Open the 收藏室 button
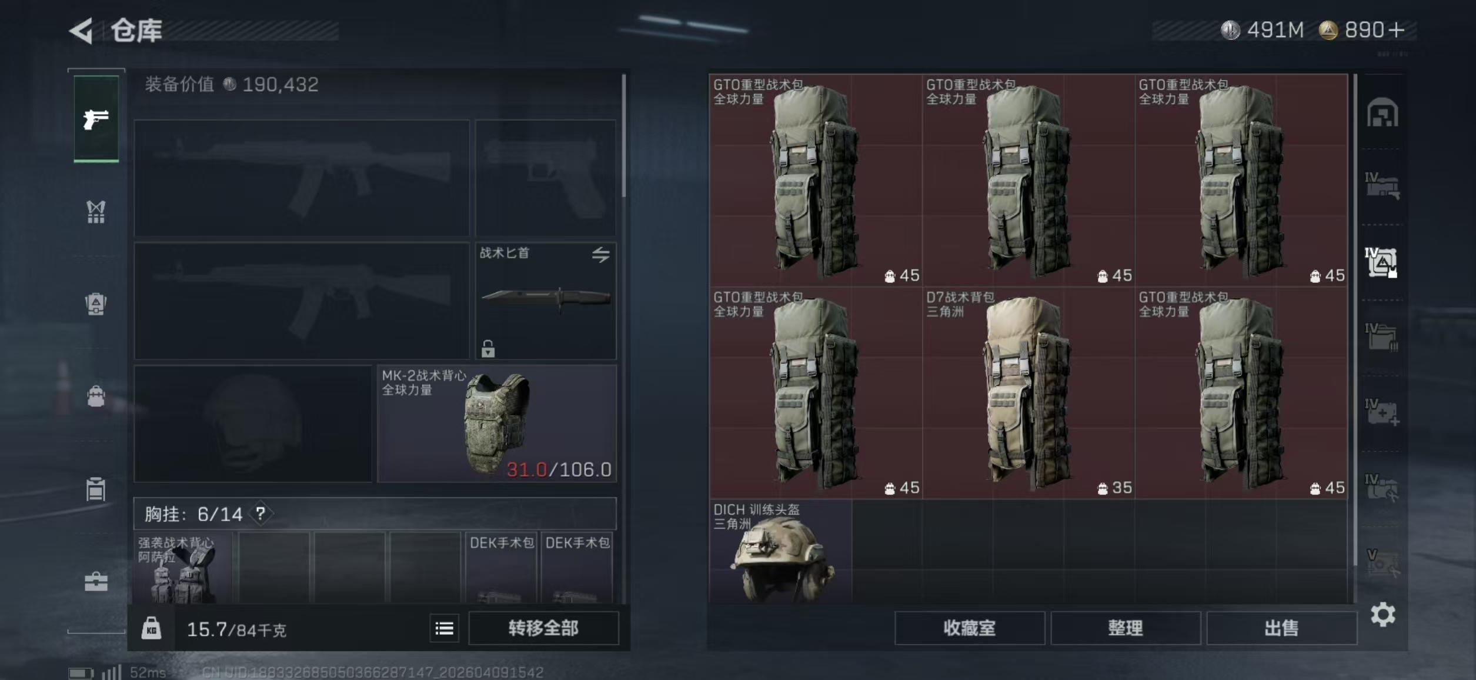1476x680 pixels. [970, 628]
